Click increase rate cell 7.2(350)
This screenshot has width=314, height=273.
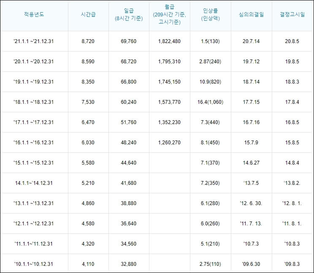[x=210, y=183]
